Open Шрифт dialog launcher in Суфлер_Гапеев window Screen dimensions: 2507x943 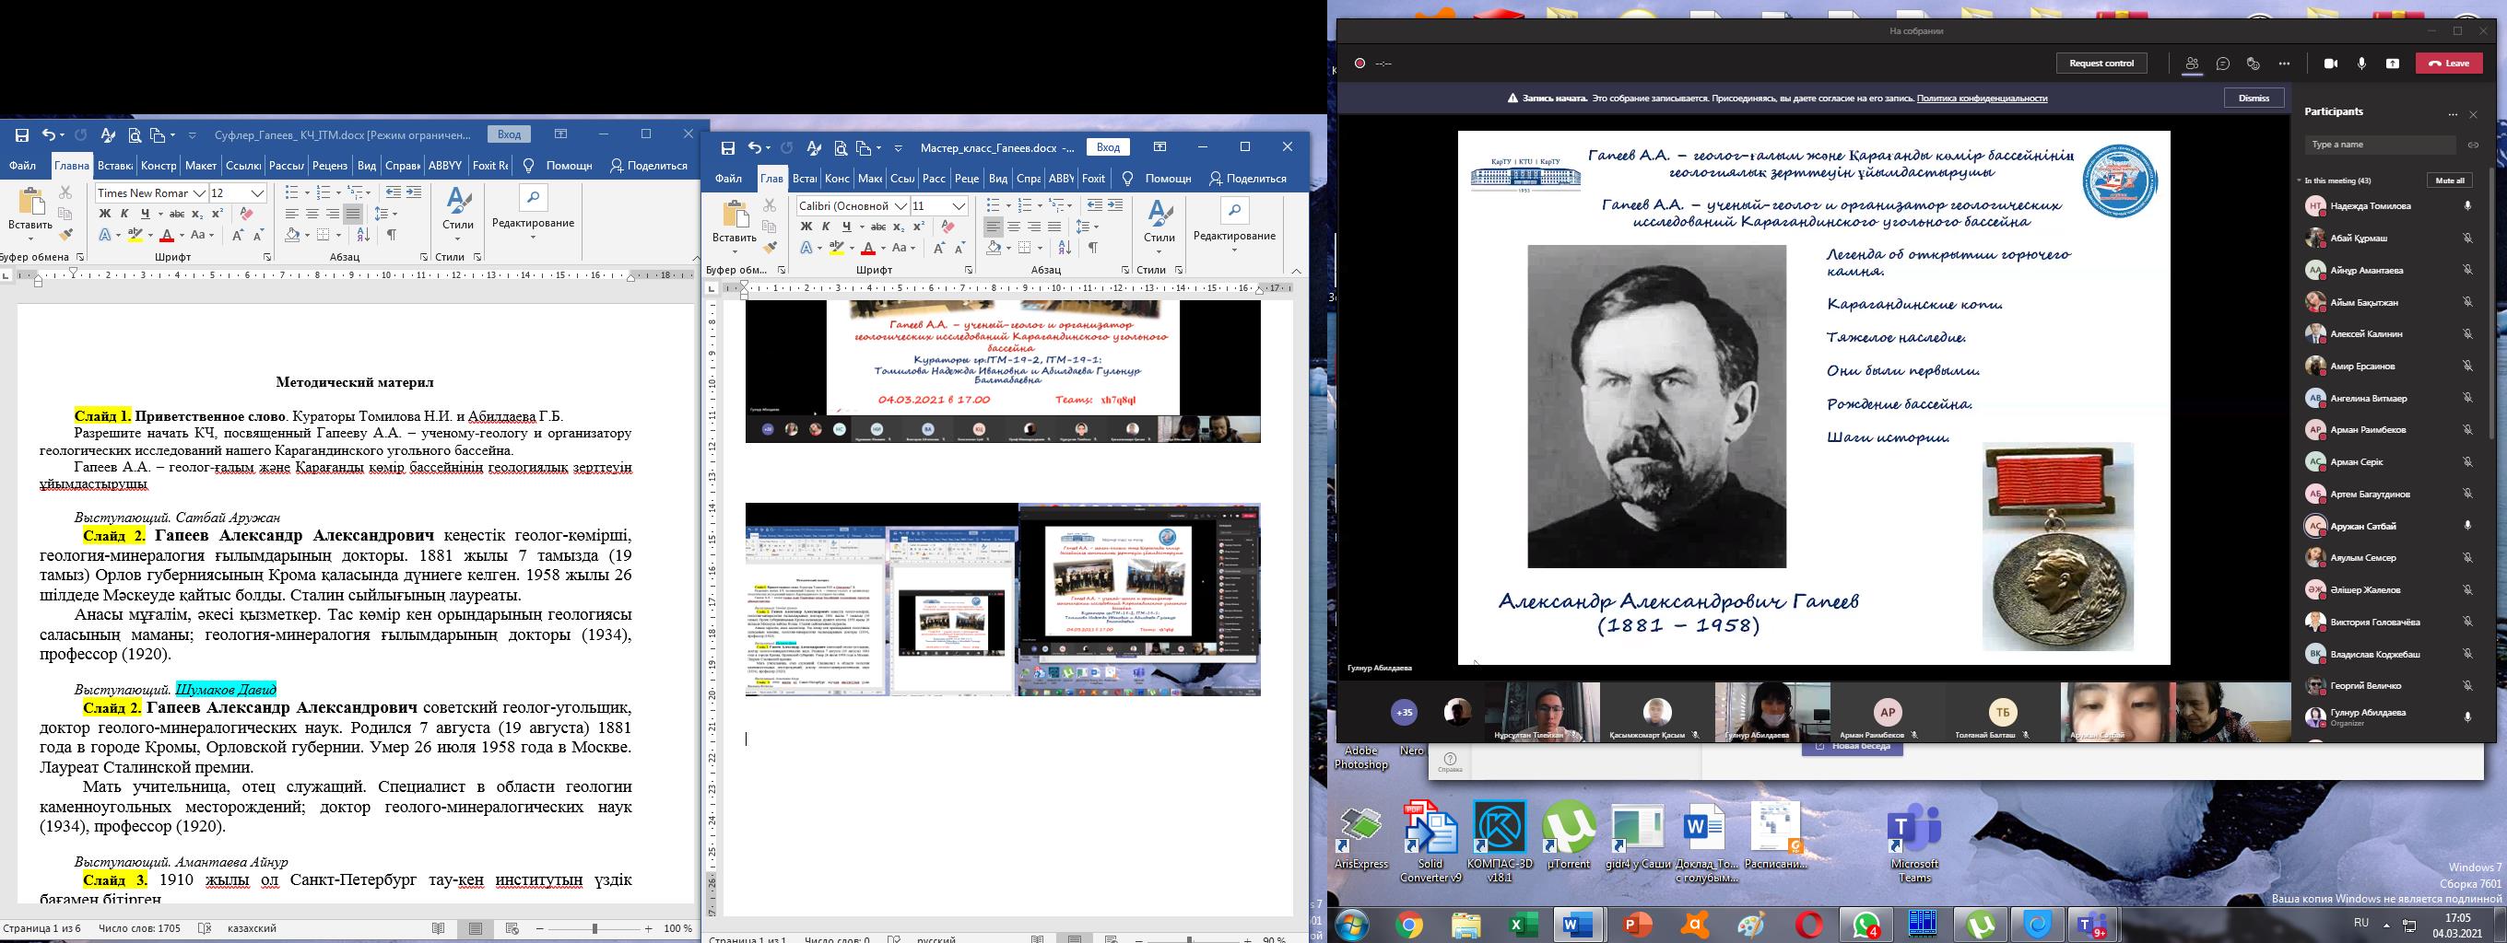coord(267,257)
